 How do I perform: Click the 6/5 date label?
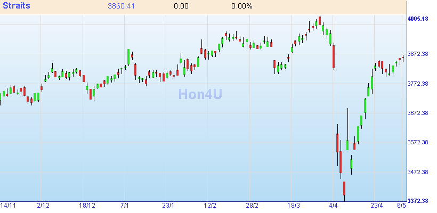tap(401, 206)
